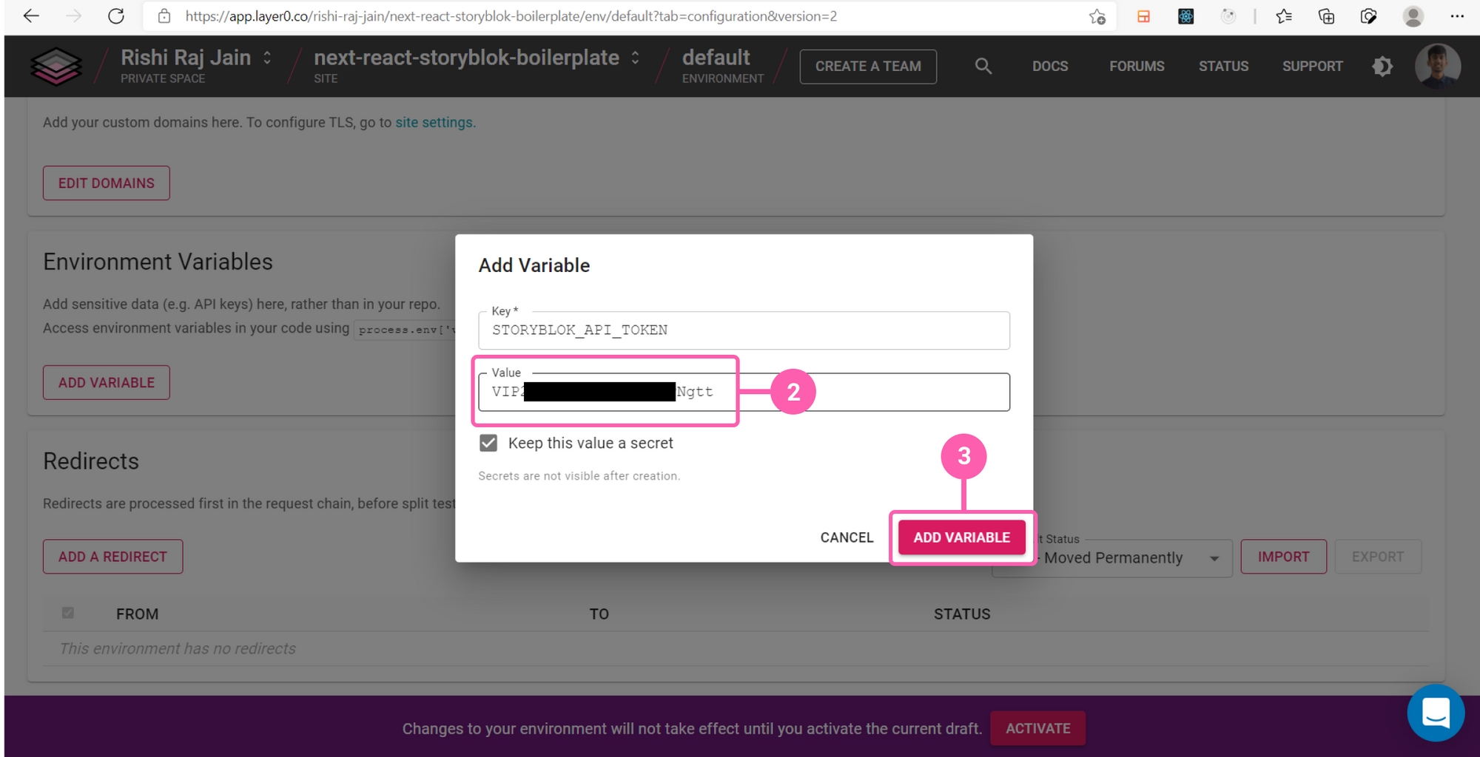1480x757 pixels.
Task: Click the STATUS column header
Action: pos(961,614)
